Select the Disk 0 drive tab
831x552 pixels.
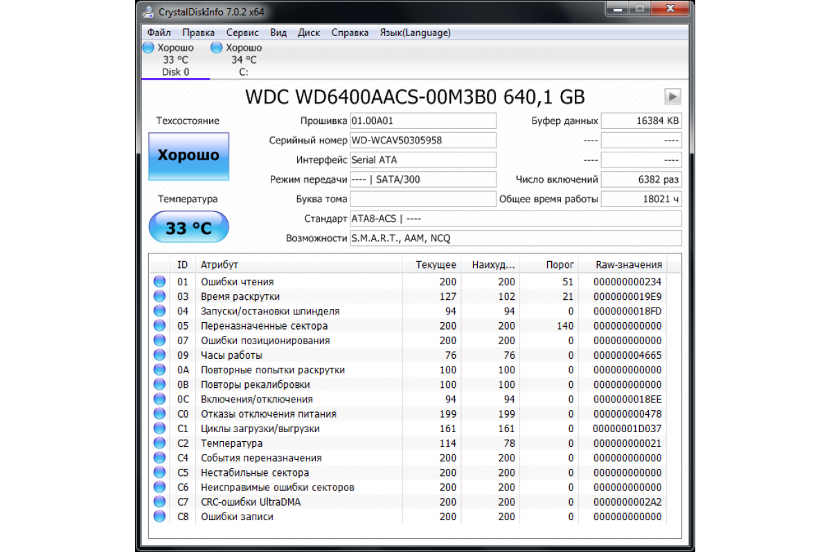tap(175, 60)
